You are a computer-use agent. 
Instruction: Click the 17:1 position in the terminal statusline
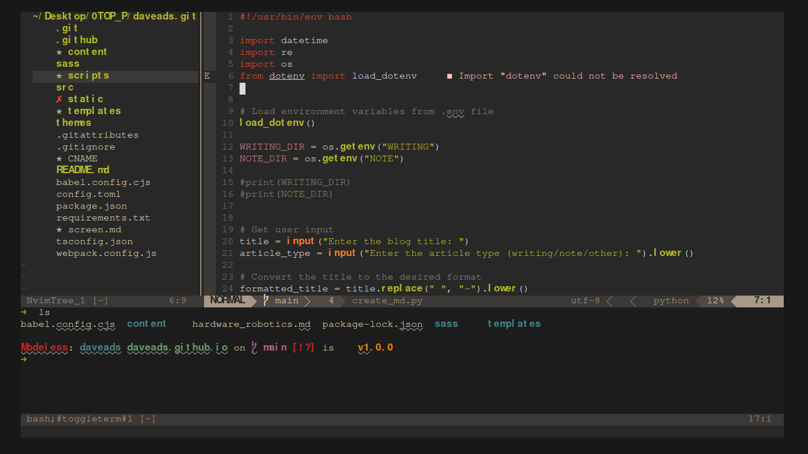pos(760,419)
